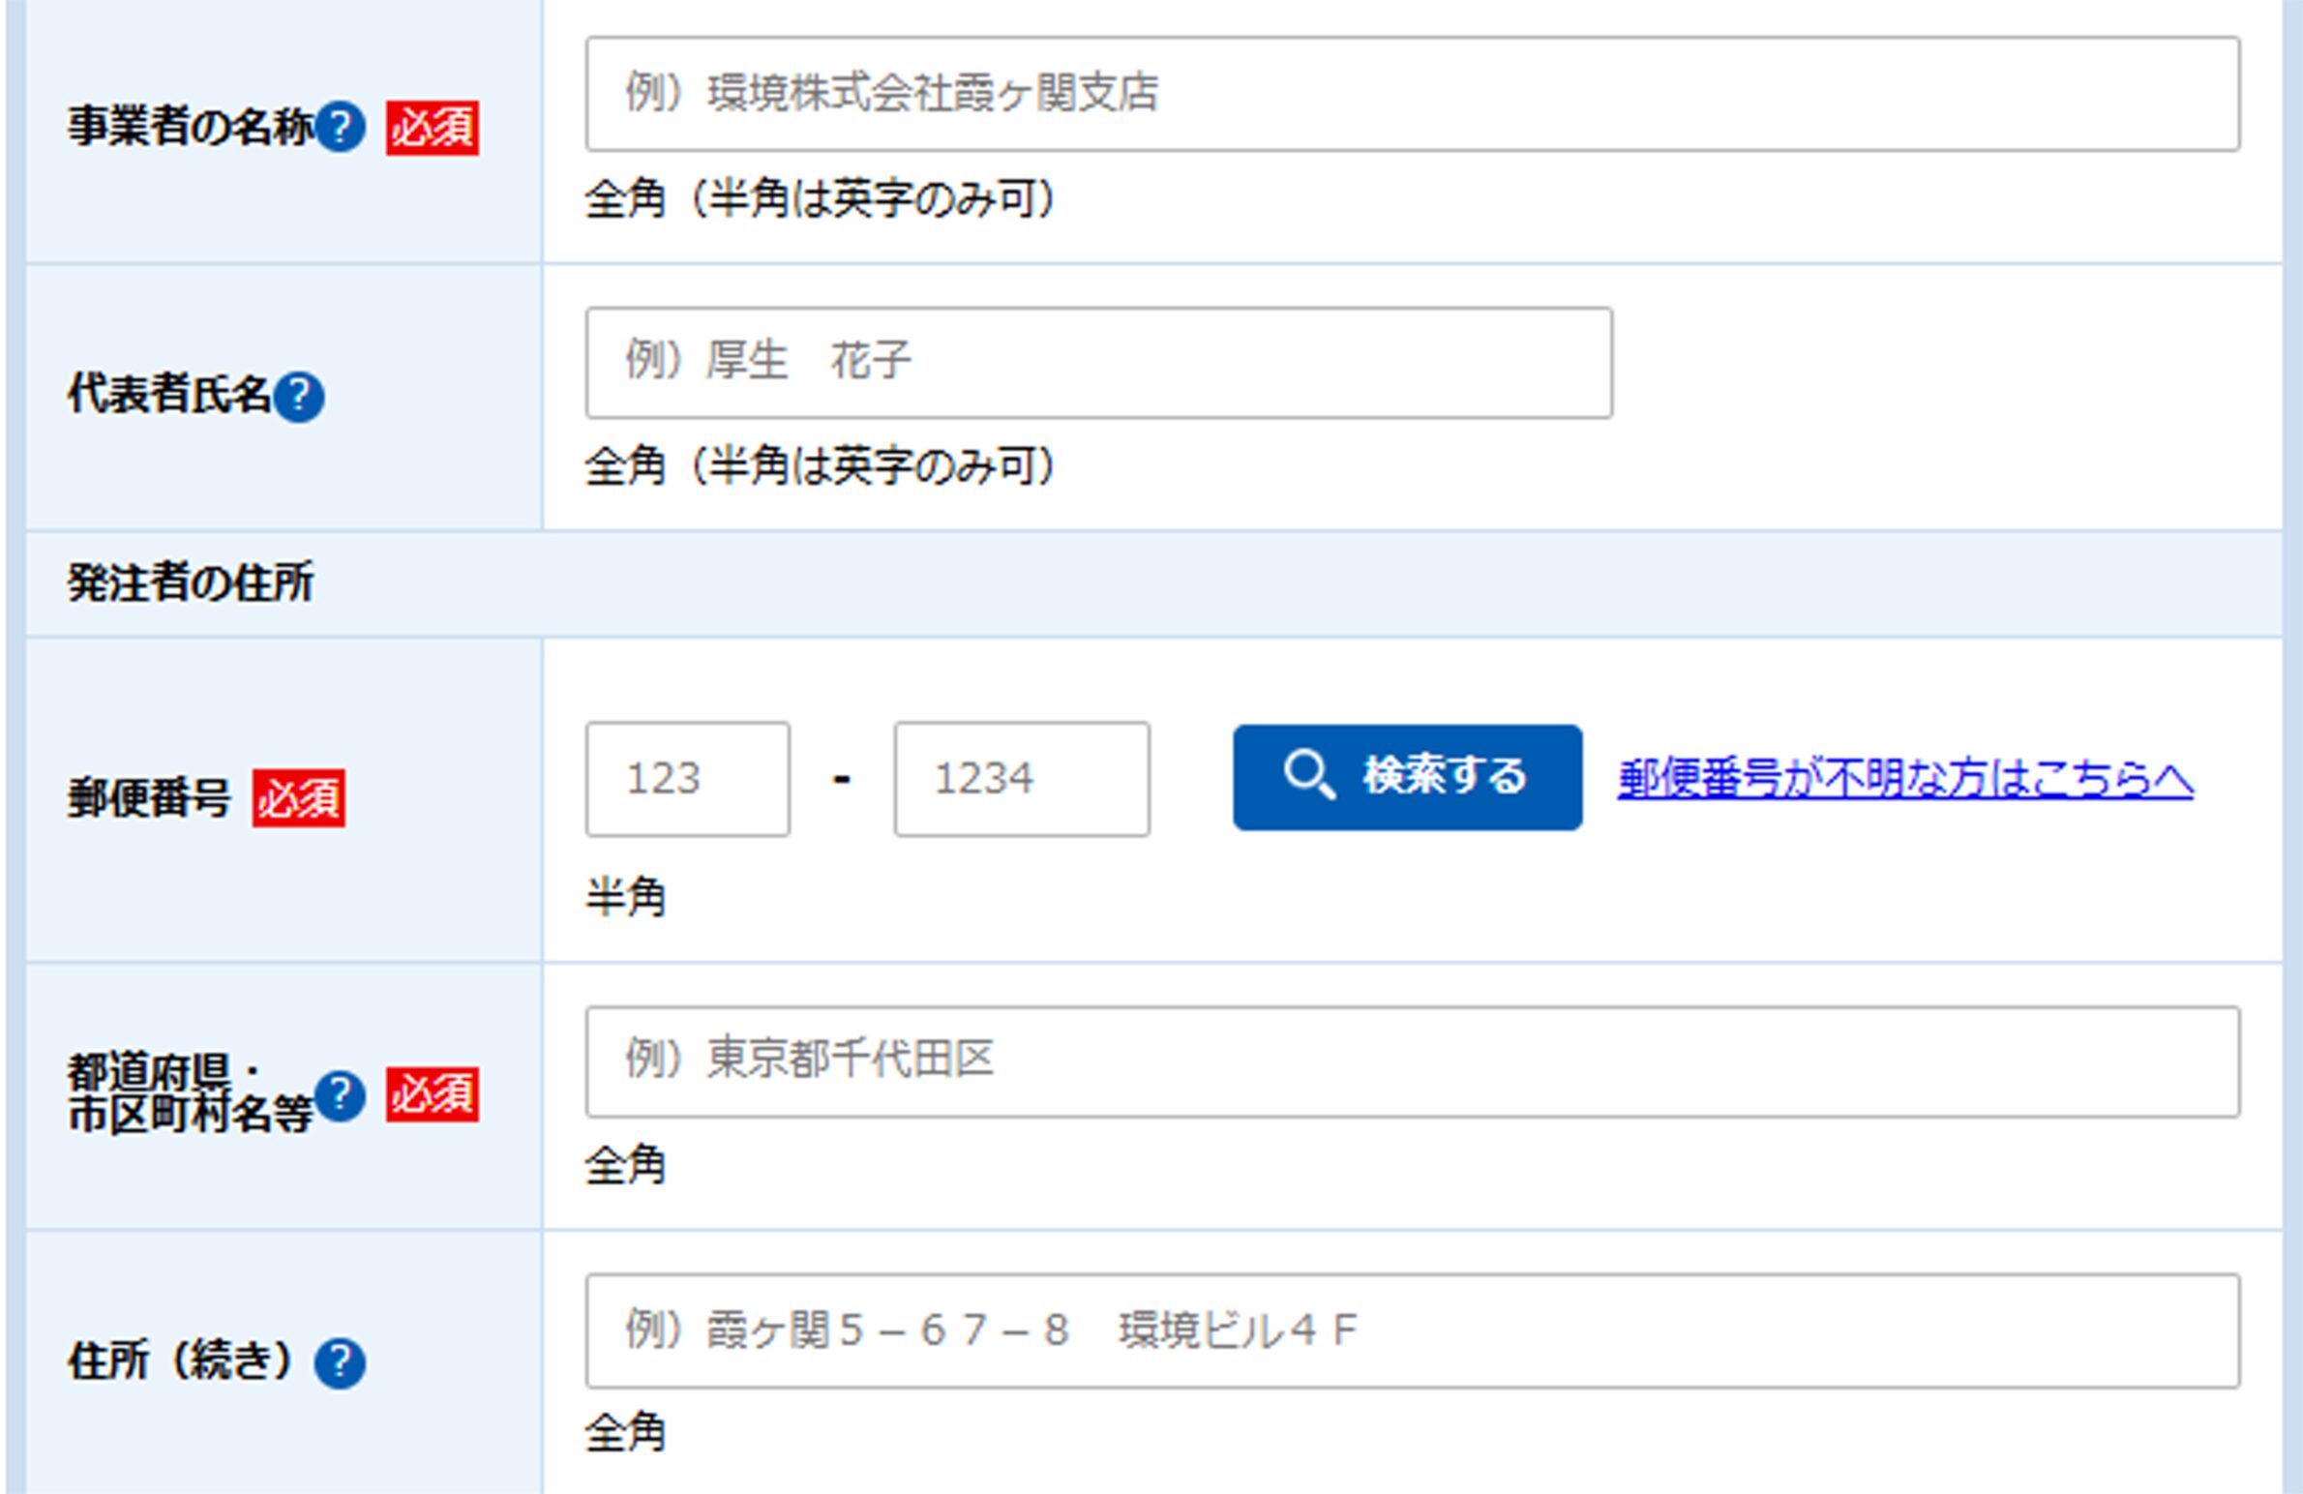This screenshot has width=2303, height=1494.
Task: Select the four-digit postal code field
Action: coord(1021,779)
